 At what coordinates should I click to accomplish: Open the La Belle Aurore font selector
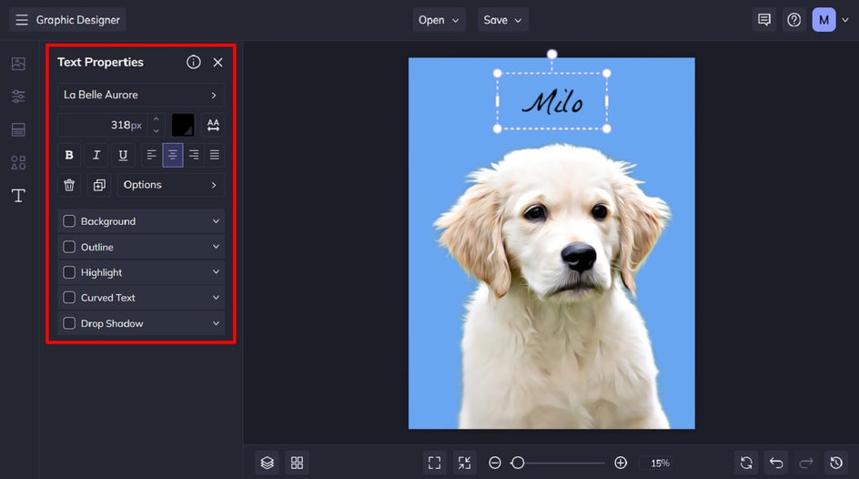(x=141, y=95)
